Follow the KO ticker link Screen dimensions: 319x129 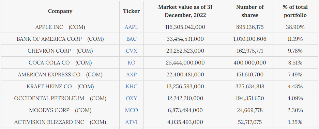click(132, 62)
